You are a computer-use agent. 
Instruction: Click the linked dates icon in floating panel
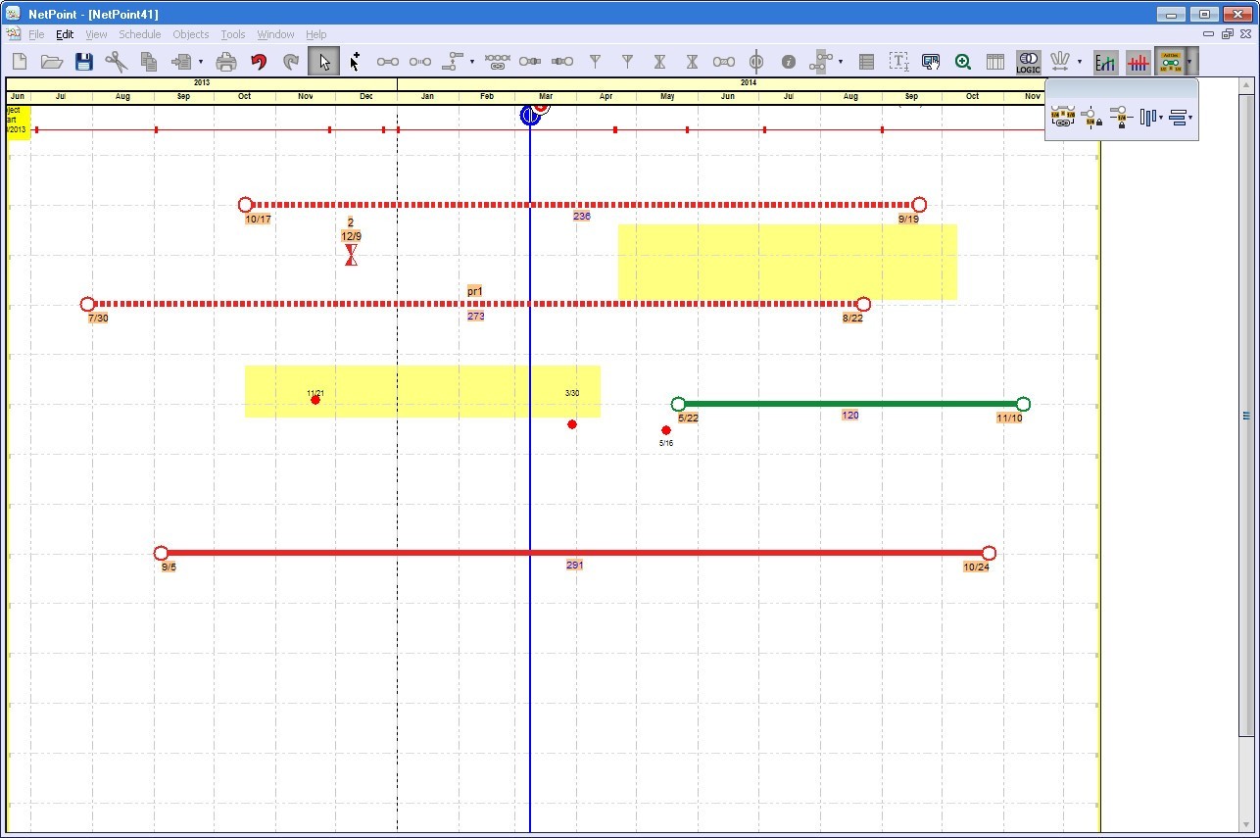[1062, 118]
